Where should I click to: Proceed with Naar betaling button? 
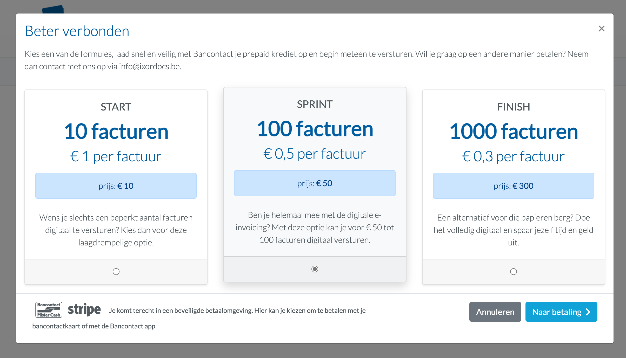(x=561, y=312)
